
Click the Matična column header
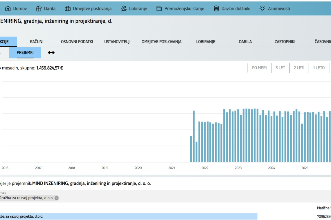tap(324, 208)
